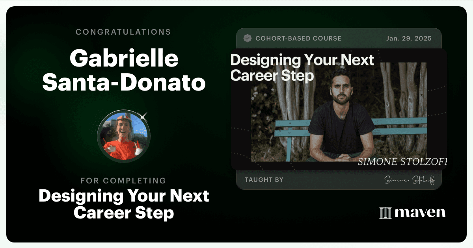Click the certificate card footer bar
The width and height of the screenshot is (473, 248).
339,180
